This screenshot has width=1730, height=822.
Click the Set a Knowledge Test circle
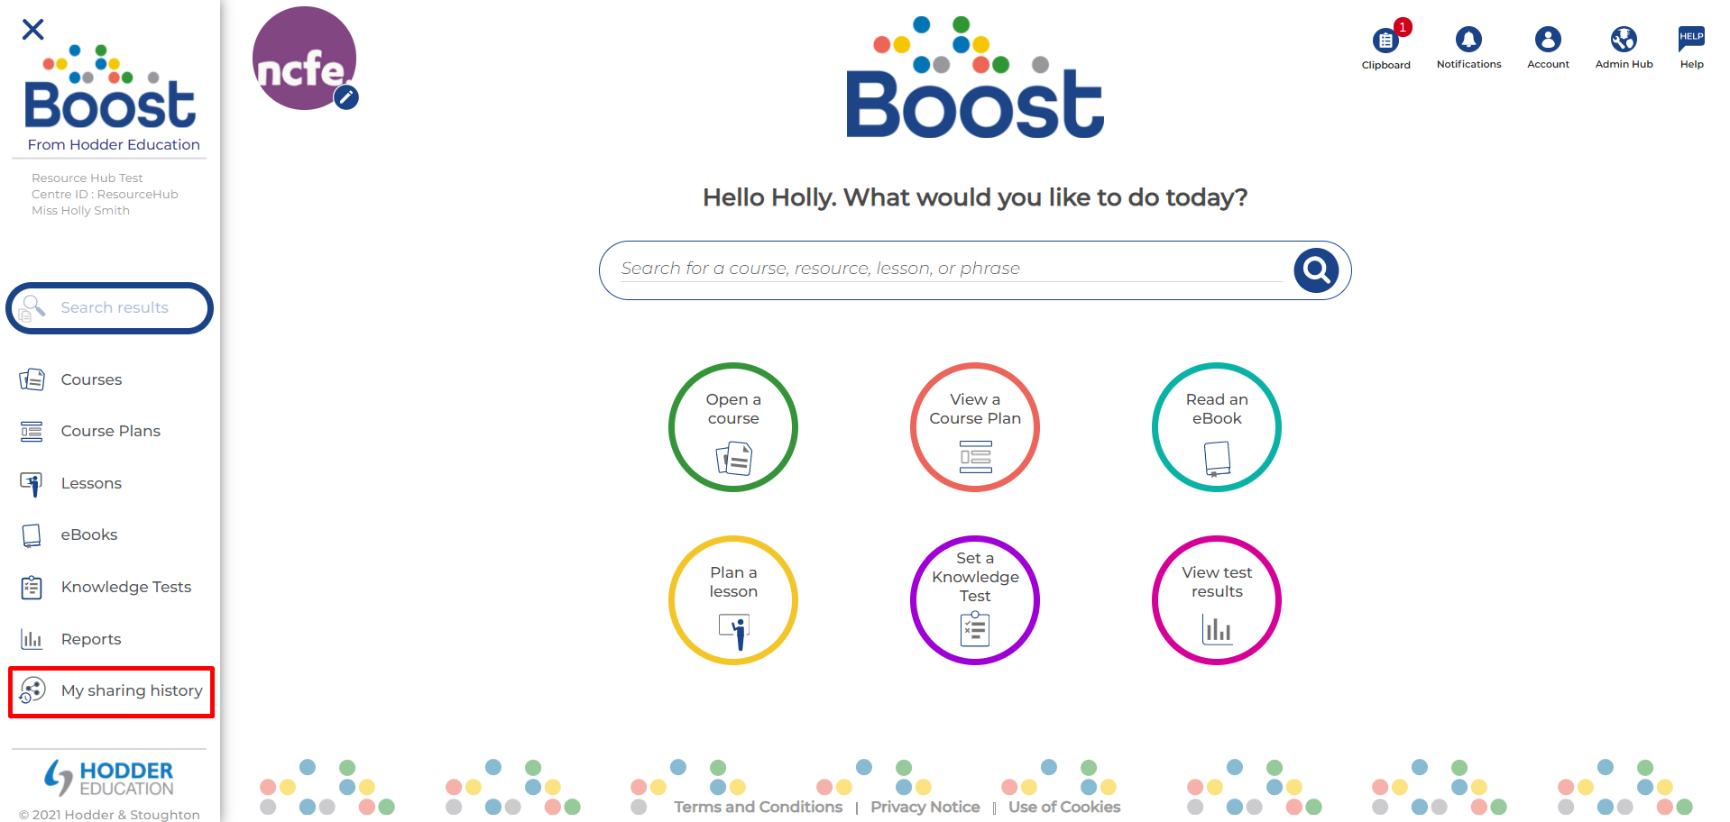click(x=975, y=600)
